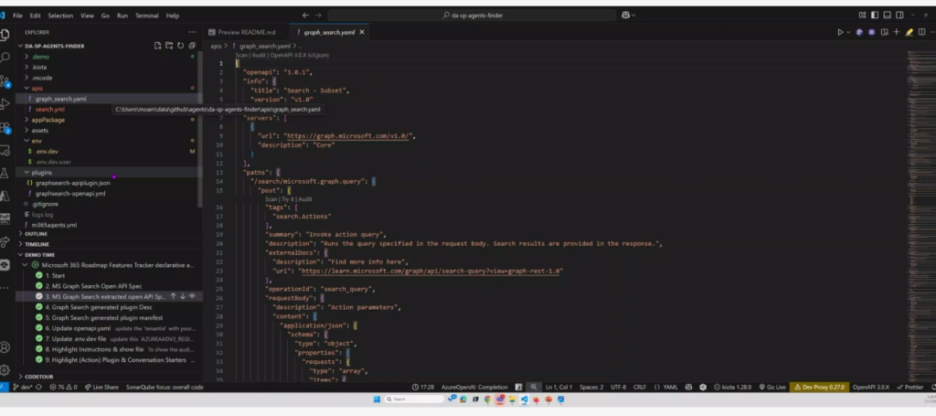Viewport: 936px width, 416px height.
Task: Click Go Forward arrow in title bar
Action: 318,16
